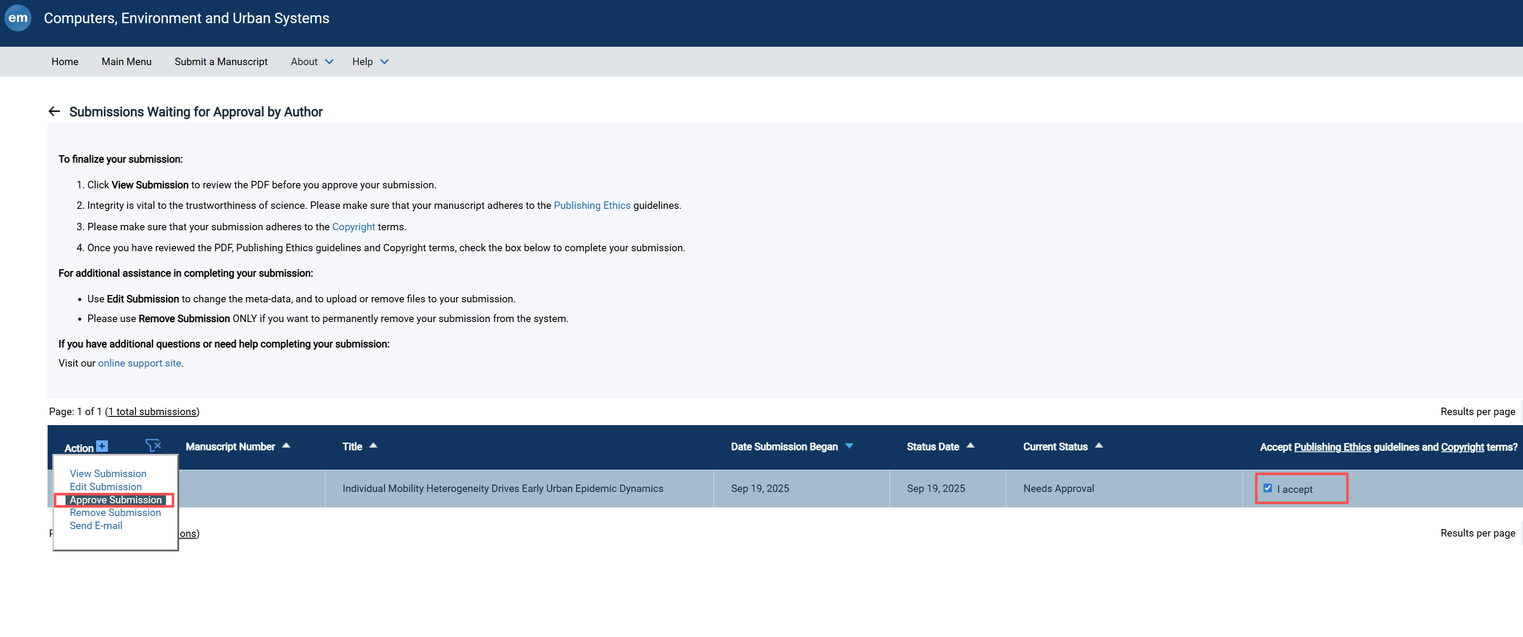Uncheck the I accept checkbox
This screenshot has height=637, width=1523.
(x=1267, y=488)
